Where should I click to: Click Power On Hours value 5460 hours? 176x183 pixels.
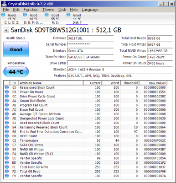tap(160, 63)
